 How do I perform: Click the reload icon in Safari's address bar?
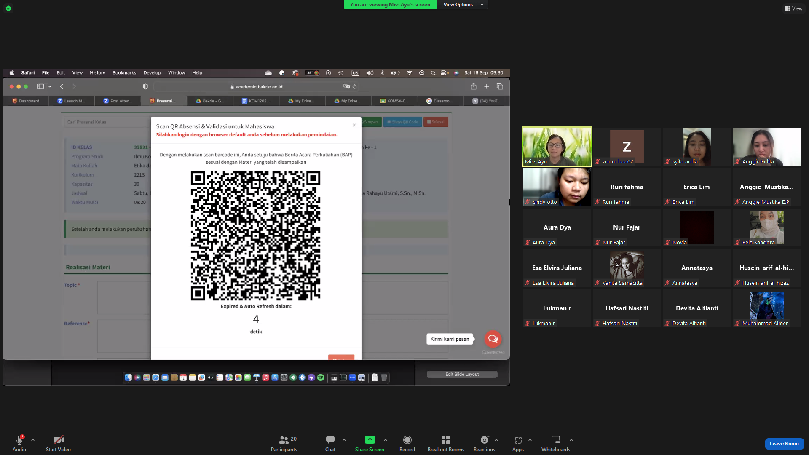[354, 86]
